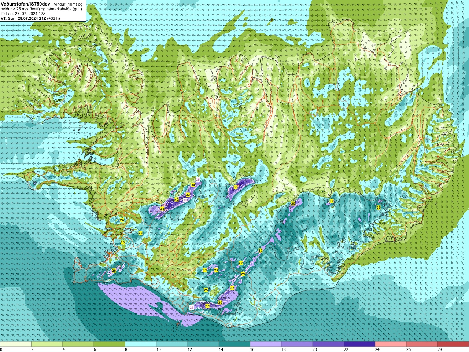Viewport: 469px width, 352px height.
Task: Click the 26–28 m/s salmon legend swatch
Action: [422, 344]
